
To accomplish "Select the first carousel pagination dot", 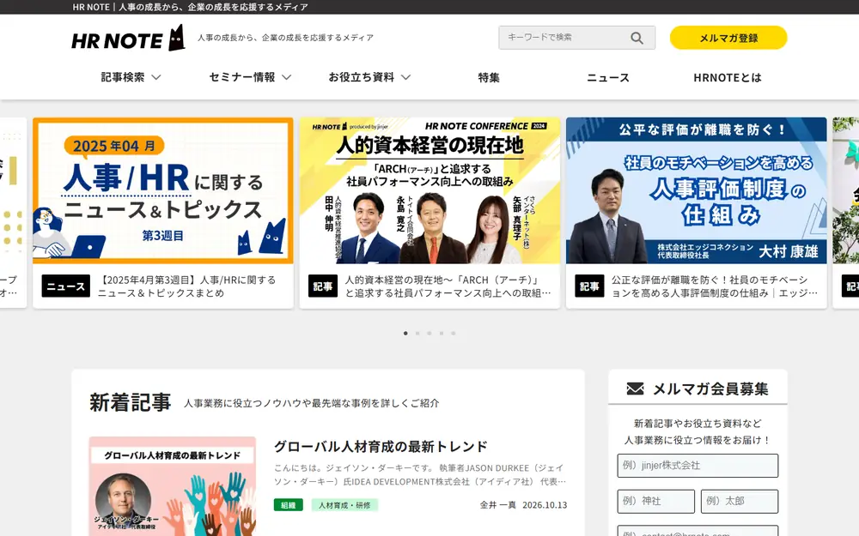I will [x=405, y=333].
